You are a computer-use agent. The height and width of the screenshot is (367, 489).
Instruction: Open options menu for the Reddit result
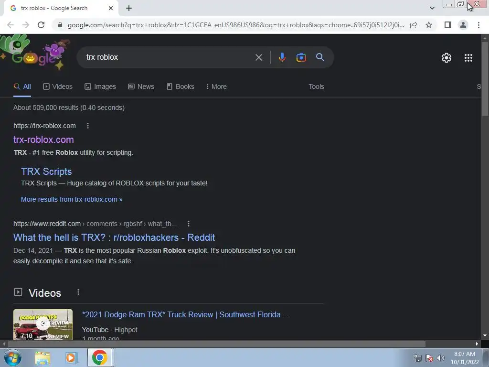[188, 224]
